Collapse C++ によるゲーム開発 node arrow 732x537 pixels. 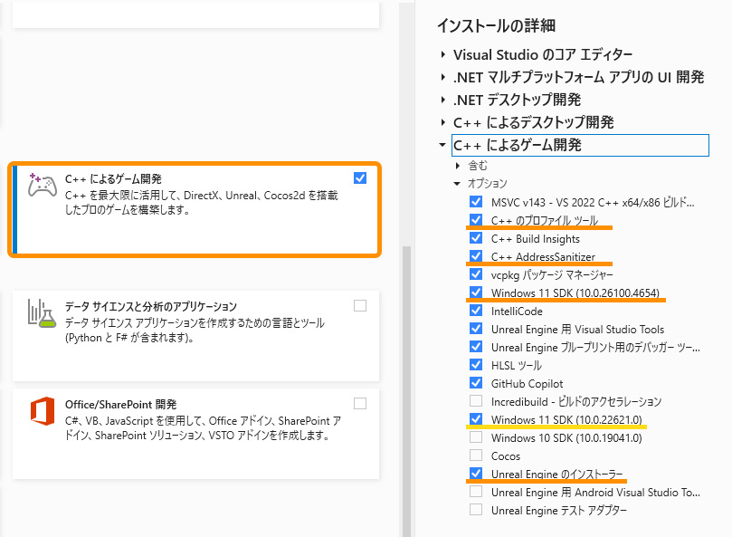442,145
